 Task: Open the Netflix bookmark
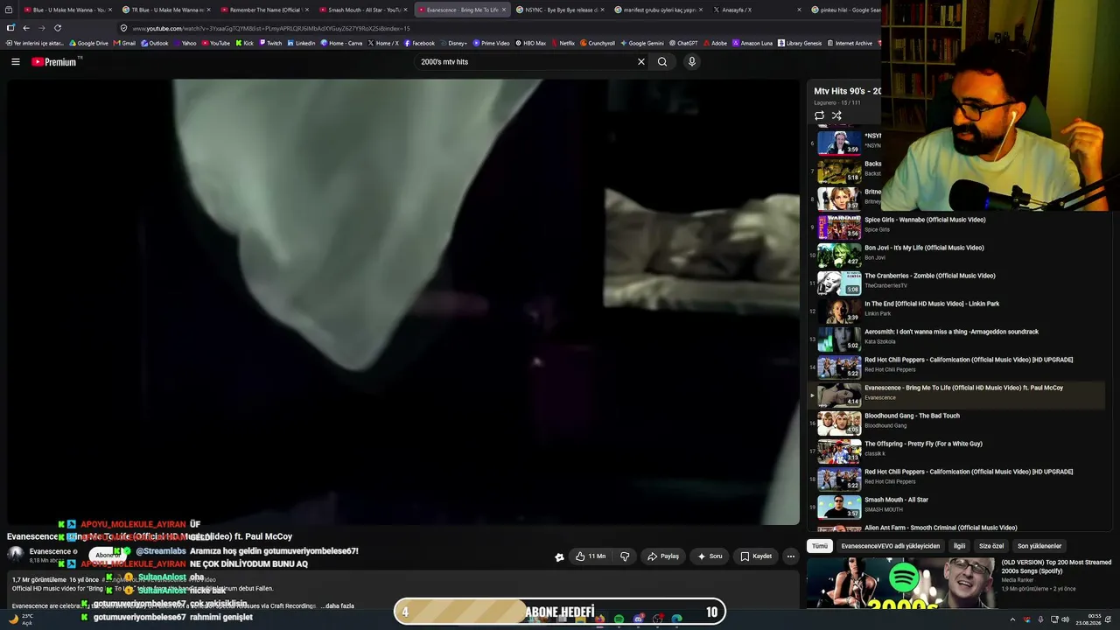pyautogui.click(x=563, y=43)
